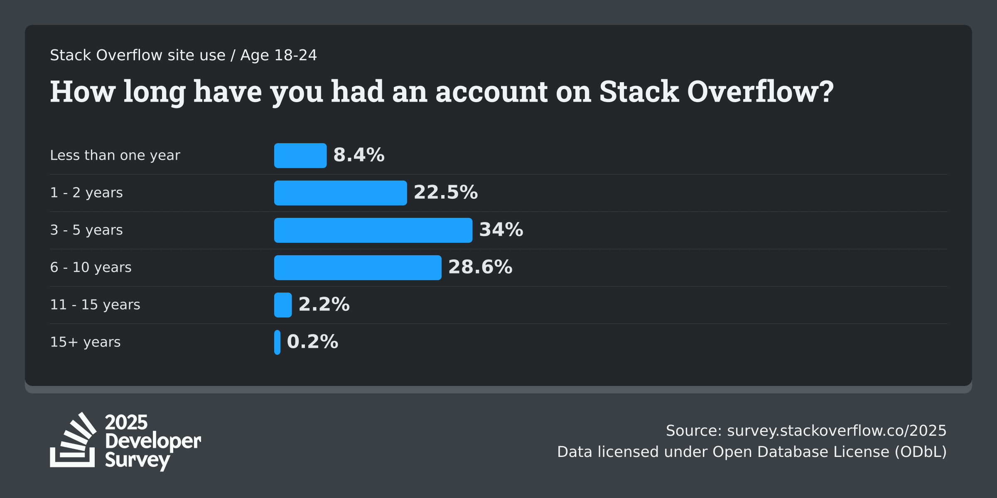Click the 'Less than one year' row label
The width and height of the screenshot is (997, 498).
click(x=115, y=155)
